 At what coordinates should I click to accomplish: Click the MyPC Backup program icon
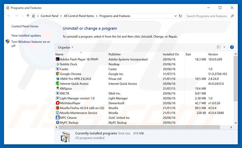58,122
